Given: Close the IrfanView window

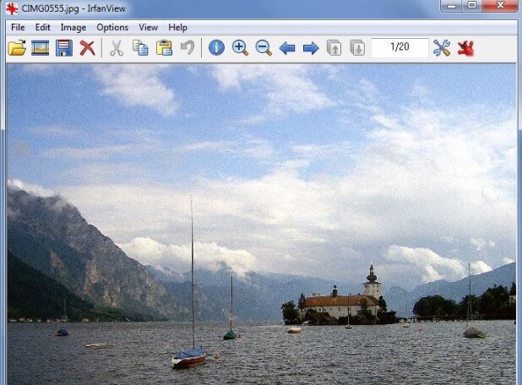Looking at the screenshot, I should [x=500, y=6].
